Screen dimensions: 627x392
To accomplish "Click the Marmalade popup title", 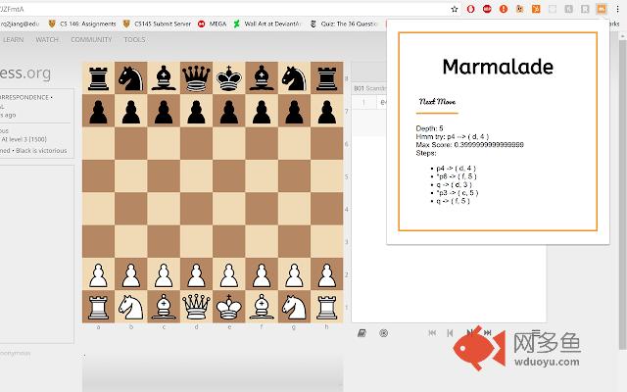I will (498, 67).
